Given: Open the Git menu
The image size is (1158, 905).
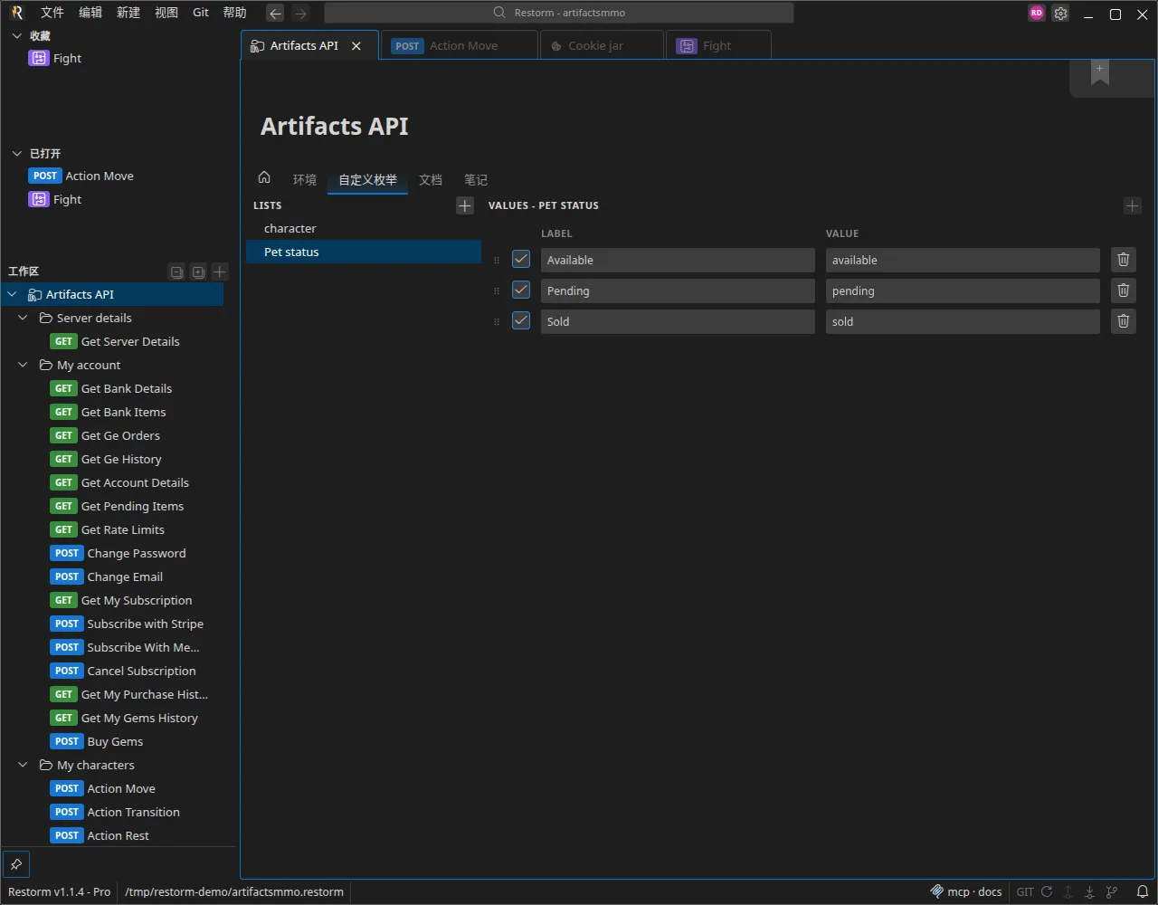Looking at the screenshot, I should point(201,13).
